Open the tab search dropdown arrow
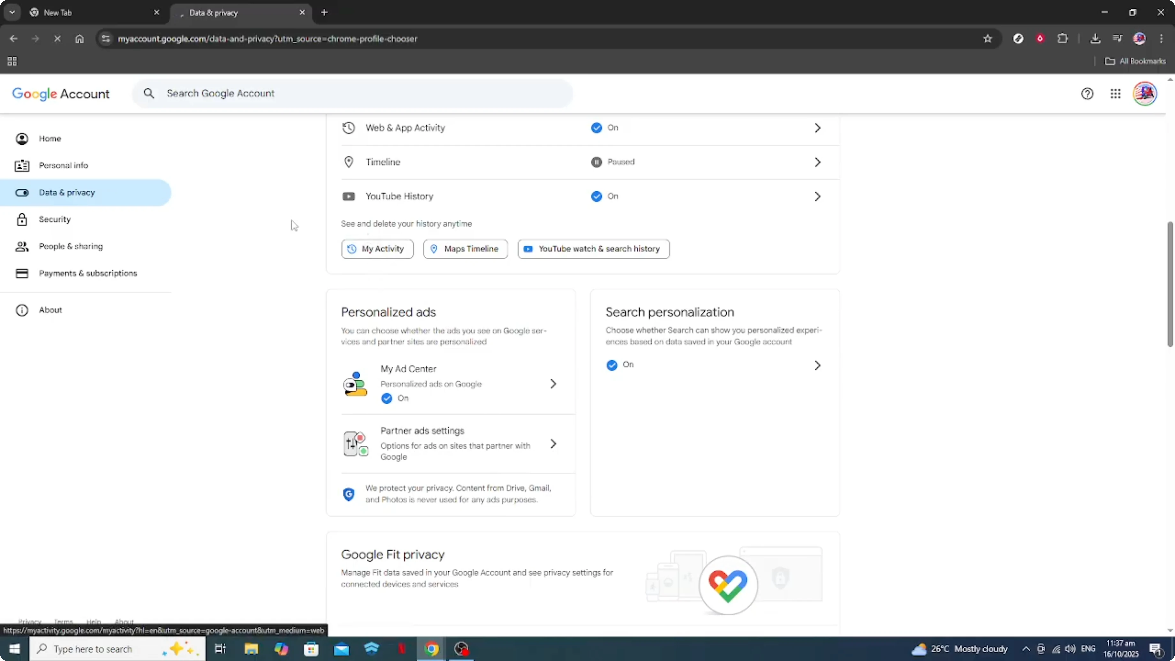 coord(12,12)
